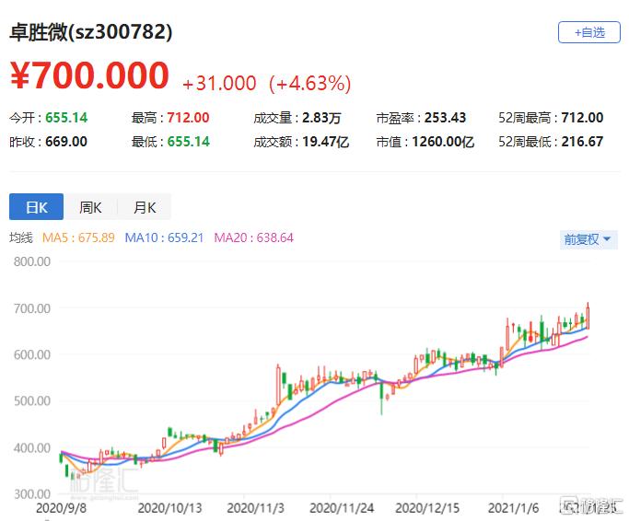This screenshot has width=629, height=521.
Task: Click the 今开 value 655.14
Action: coord(66,118)
